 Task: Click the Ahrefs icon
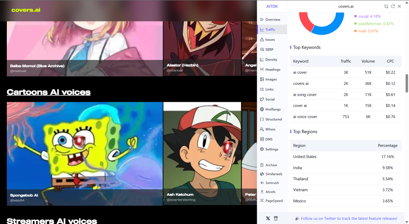262,192
